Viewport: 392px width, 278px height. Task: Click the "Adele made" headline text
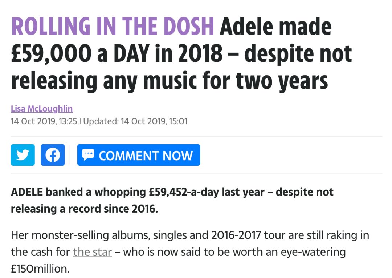pyautogui.click(x=275, y=26)
